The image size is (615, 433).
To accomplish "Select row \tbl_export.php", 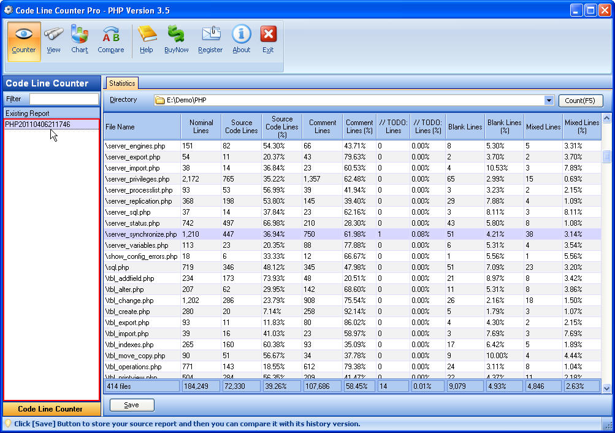I will tap(352, 323).
